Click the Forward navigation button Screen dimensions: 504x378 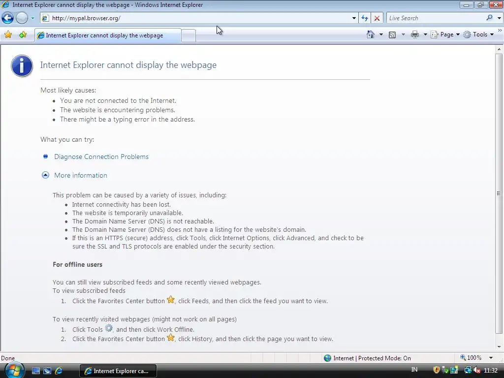22,18
